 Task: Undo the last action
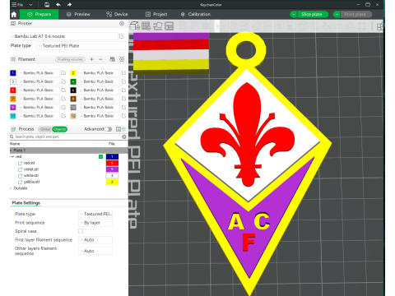(58, 5)
